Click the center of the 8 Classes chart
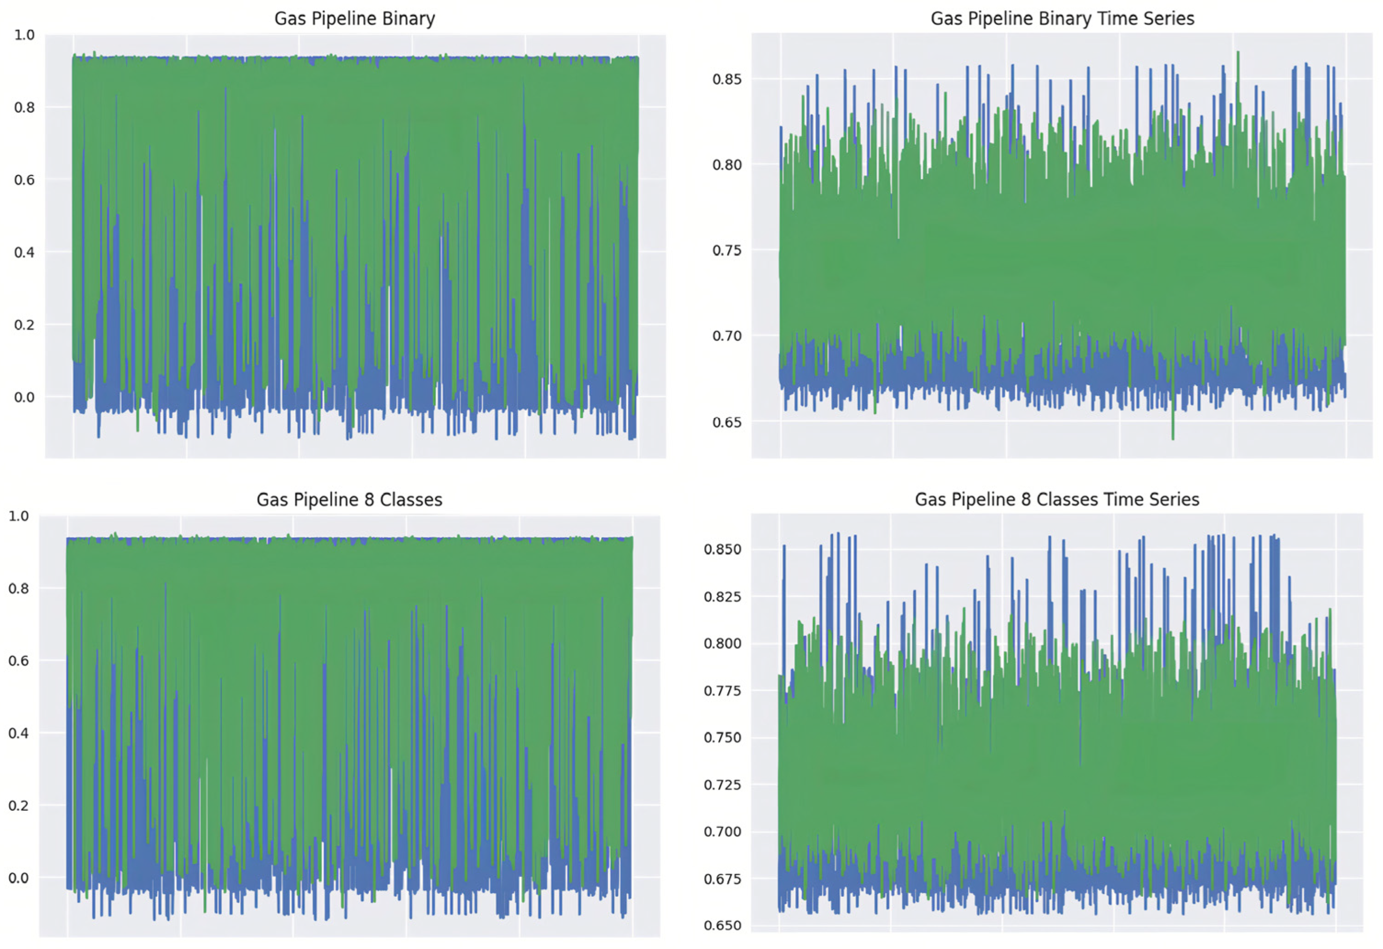This screenshot has height=949, width=1383. [349, 726]
